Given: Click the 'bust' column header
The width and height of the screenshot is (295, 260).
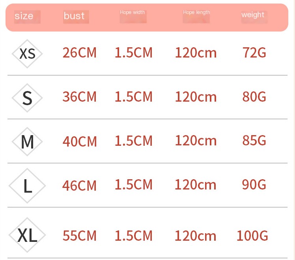Looking at the screenshot, I should pos(74,16).
